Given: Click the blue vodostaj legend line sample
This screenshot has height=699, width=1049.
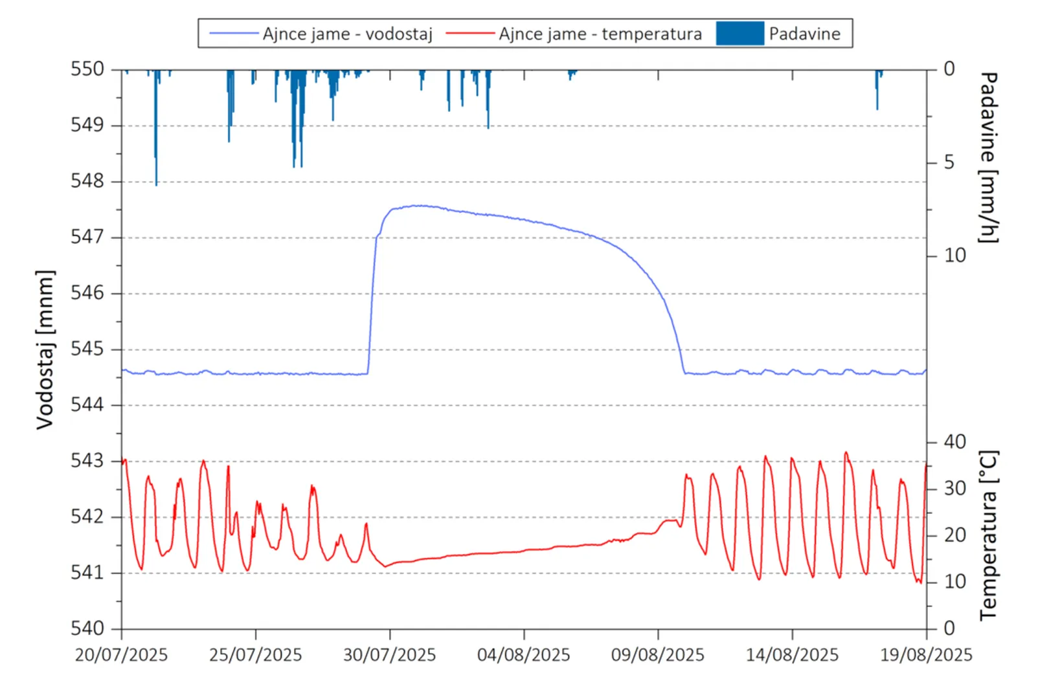Looking at the screenshot, I should point(234,34).
